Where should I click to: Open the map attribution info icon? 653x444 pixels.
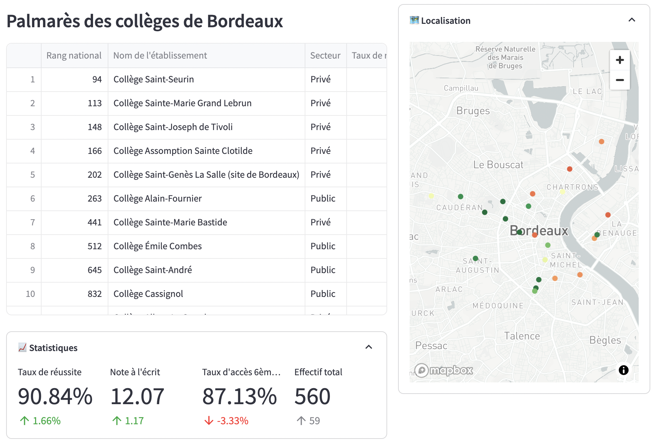tap(623, 370)
